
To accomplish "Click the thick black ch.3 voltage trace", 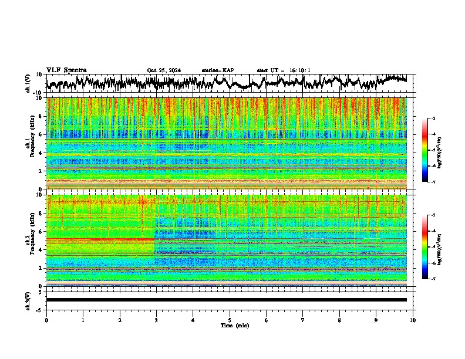I will click(x=227, y=300).
